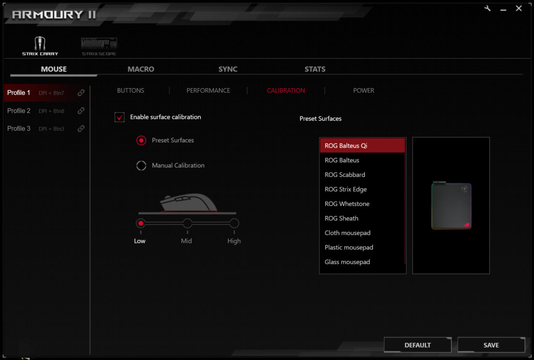Close the Armoury II window

519,8
